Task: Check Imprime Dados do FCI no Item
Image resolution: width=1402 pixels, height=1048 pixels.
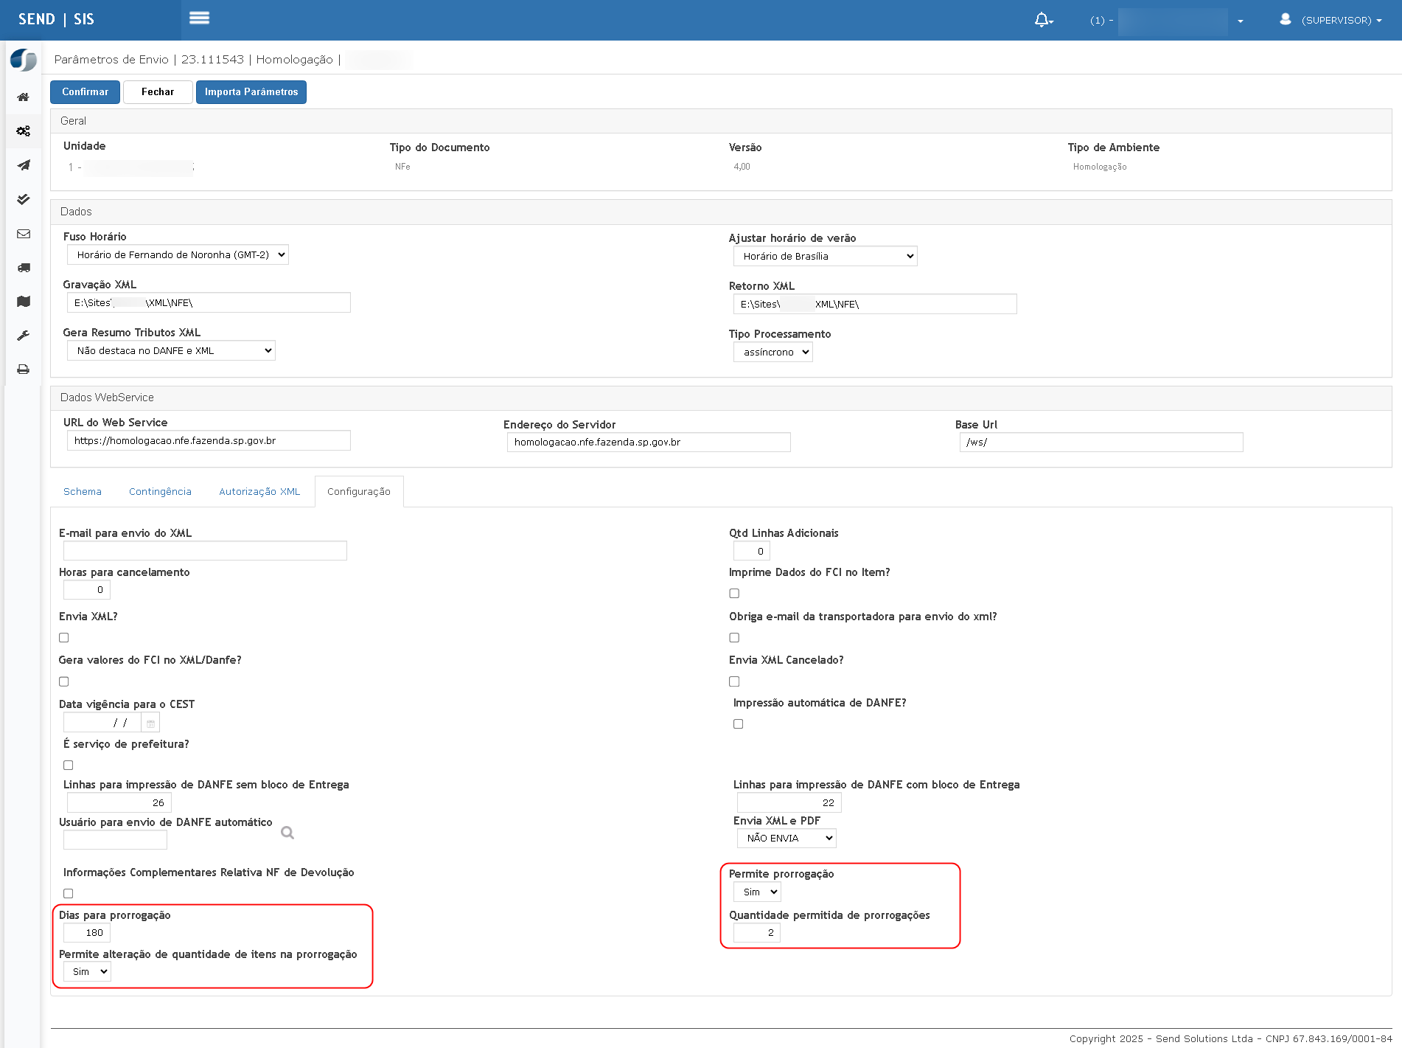Action: coord(734,594)
